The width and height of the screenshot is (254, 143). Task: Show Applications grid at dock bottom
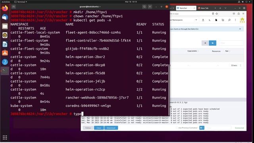pos(5,137)
